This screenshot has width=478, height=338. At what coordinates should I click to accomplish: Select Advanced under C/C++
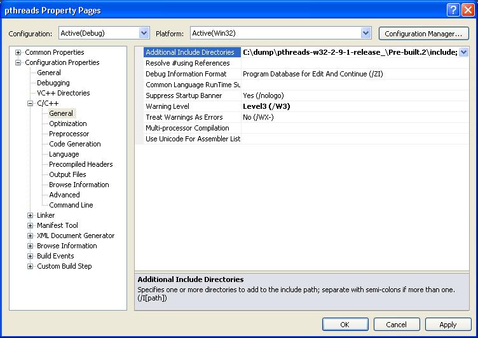coord(64,195)
